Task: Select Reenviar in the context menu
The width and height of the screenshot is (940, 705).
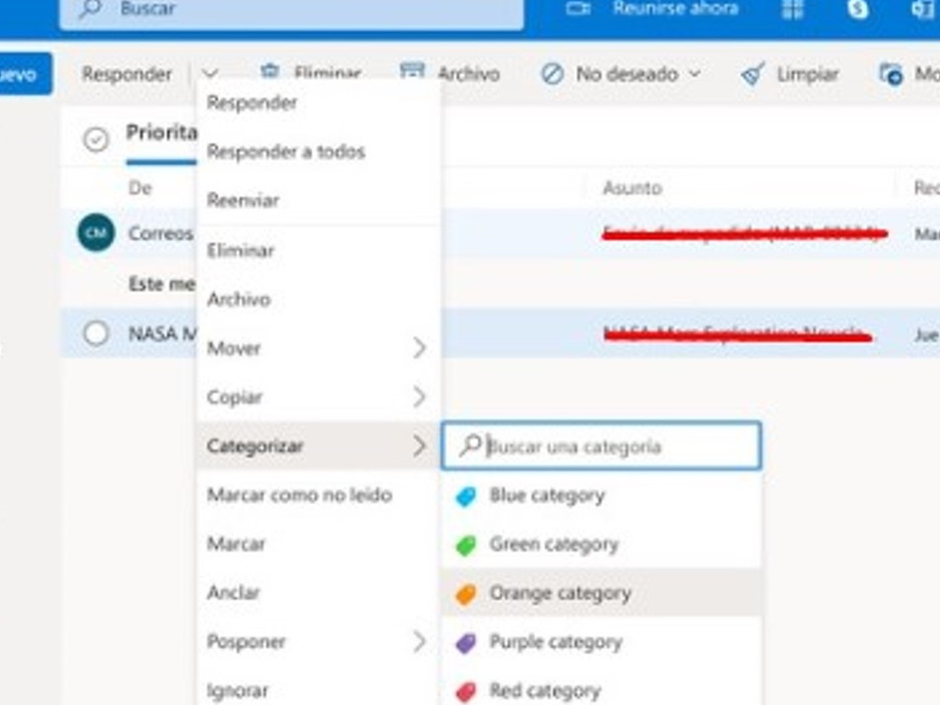Action: click(x=243, y=200)
